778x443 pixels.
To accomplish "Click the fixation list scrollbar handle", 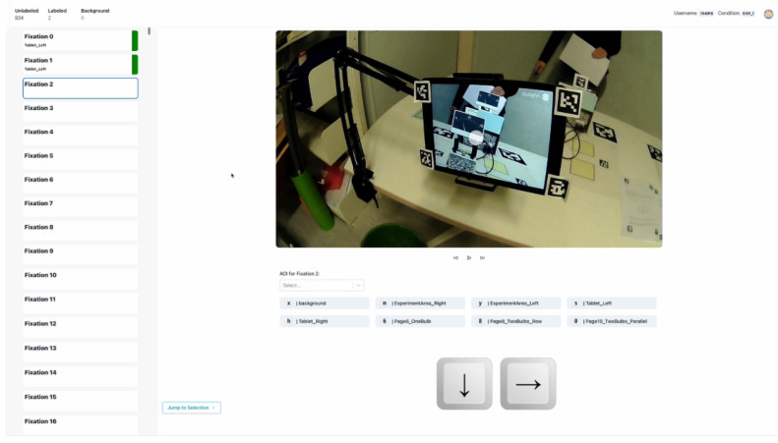I will click(149, 30).
